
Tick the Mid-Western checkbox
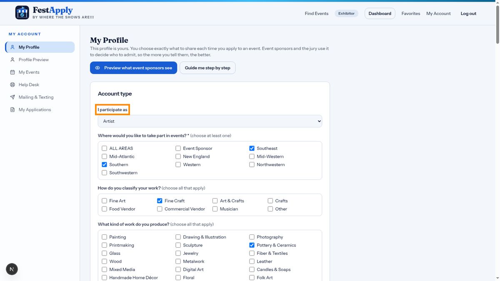pyautogui.click(x=252, y=157)
